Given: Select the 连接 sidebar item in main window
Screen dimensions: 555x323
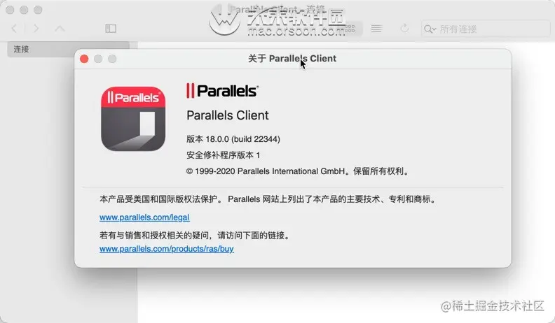Looking at the screenshot, I should coord(68,49).
